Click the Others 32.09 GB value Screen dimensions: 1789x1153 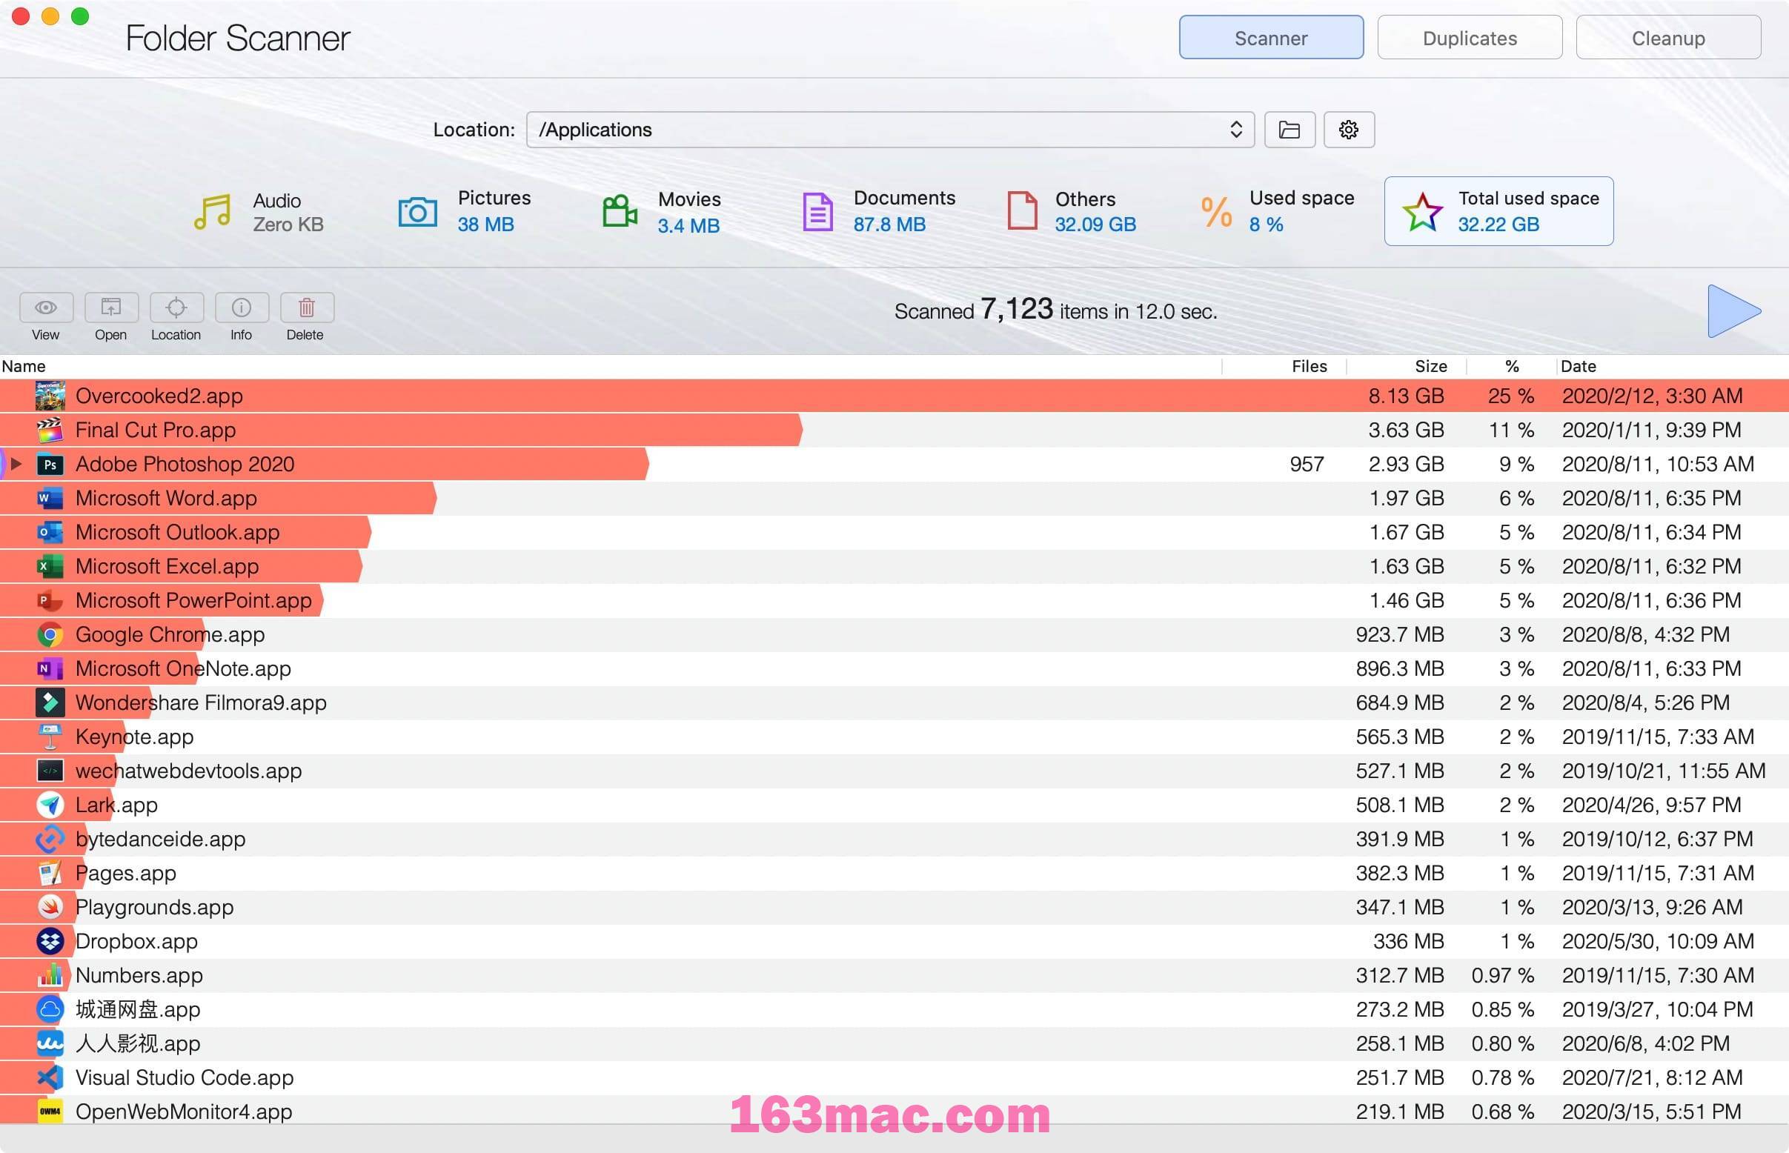[x=1095, y=224]
